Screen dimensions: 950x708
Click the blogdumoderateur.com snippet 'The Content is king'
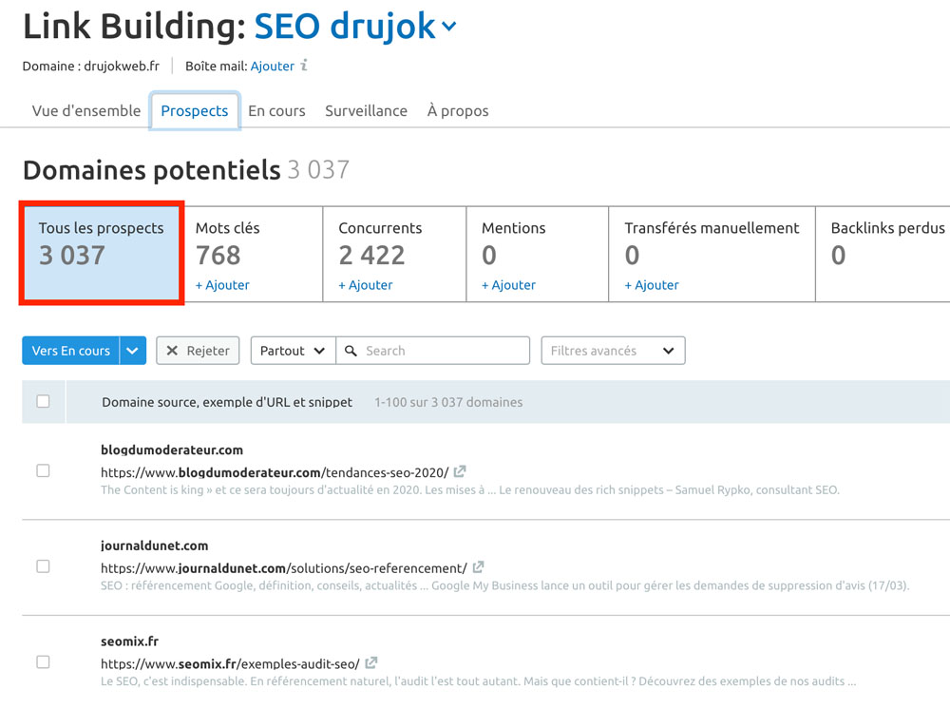coord(470,489)
